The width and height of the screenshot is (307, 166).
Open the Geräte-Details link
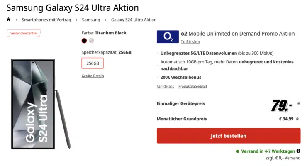click(93, 76)
